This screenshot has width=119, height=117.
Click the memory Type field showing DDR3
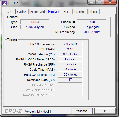[35, 22]
